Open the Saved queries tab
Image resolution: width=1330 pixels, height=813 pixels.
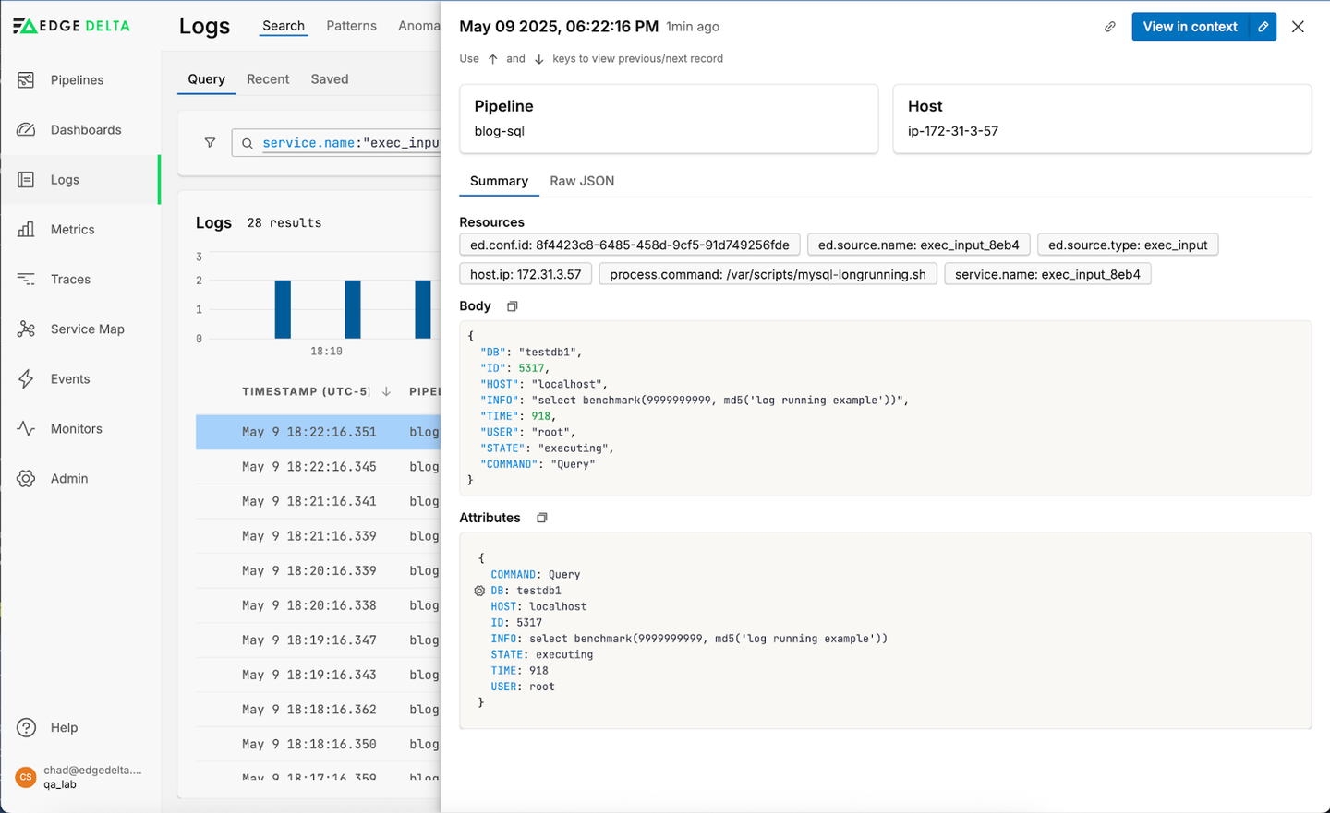pyautogui.click(x=330, y=79)
